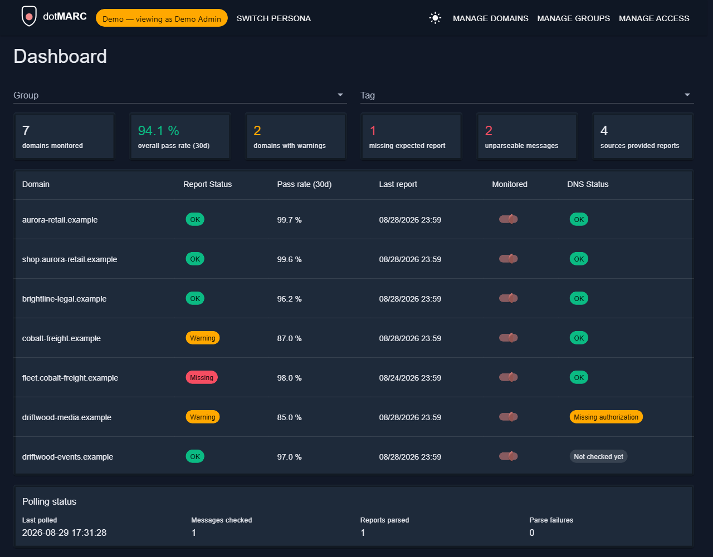Open Manage Domains menu item
Screen dimensions: 713x557
(491, 18)
